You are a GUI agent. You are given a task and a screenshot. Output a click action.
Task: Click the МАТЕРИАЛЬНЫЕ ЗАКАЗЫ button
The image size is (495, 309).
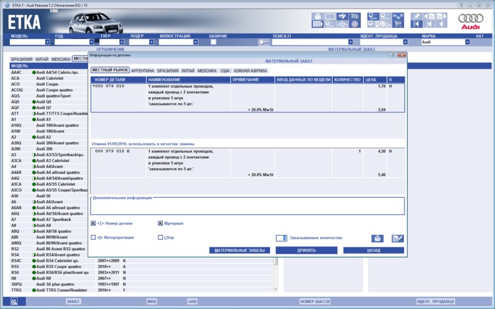pyautogui.click(x=239, y=250)
